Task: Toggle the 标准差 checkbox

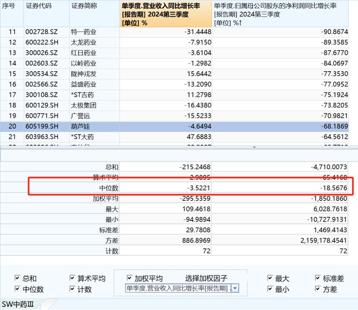Action: click(317, 278)
